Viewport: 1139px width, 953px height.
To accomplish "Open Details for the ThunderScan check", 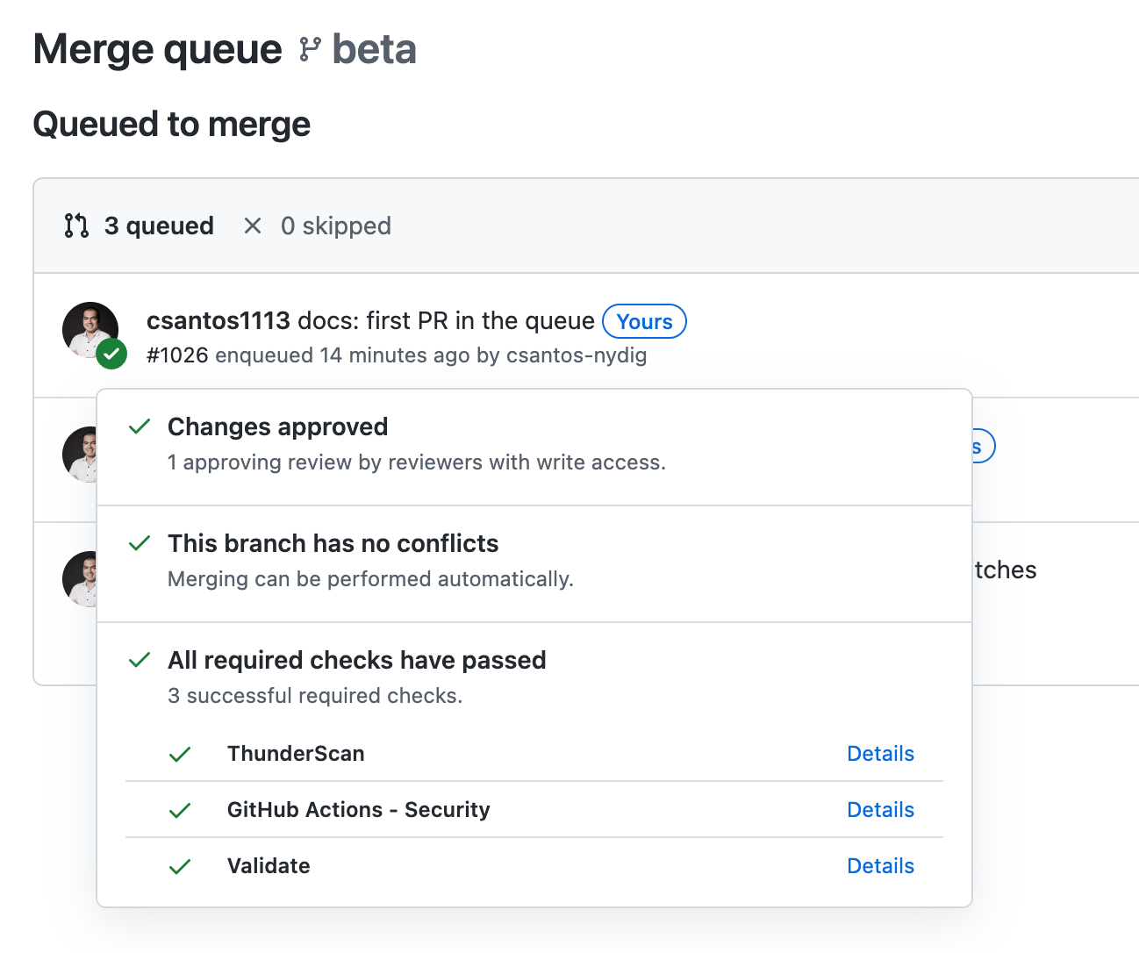I will 880,753.
